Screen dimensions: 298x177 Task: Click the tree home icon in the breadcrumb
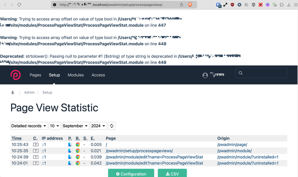click(x=13, y=92)
